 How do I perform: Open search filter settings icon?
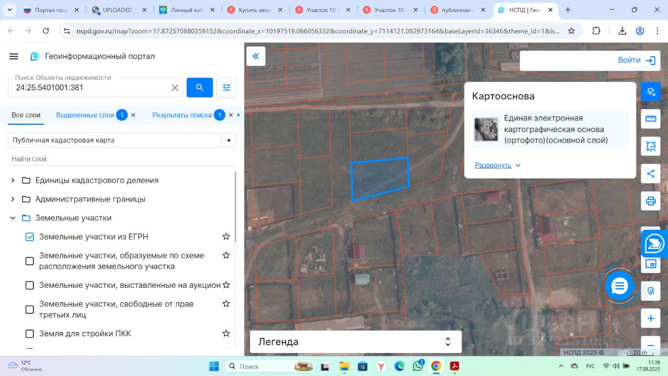click(x=226, y=88)
